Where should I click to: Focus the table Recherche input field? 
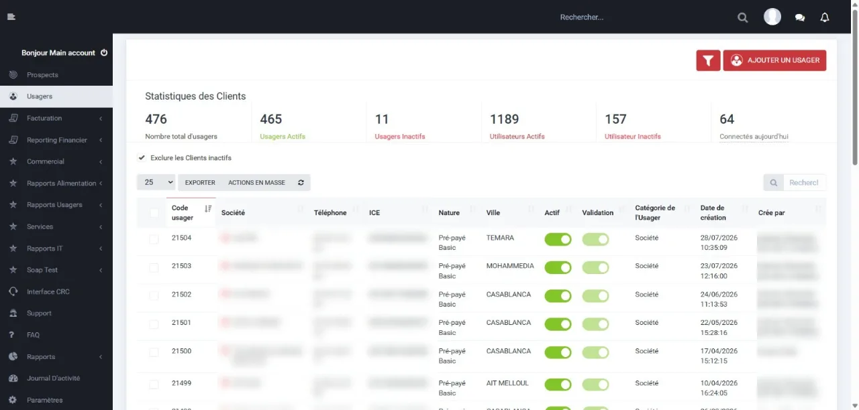[804, 182]
